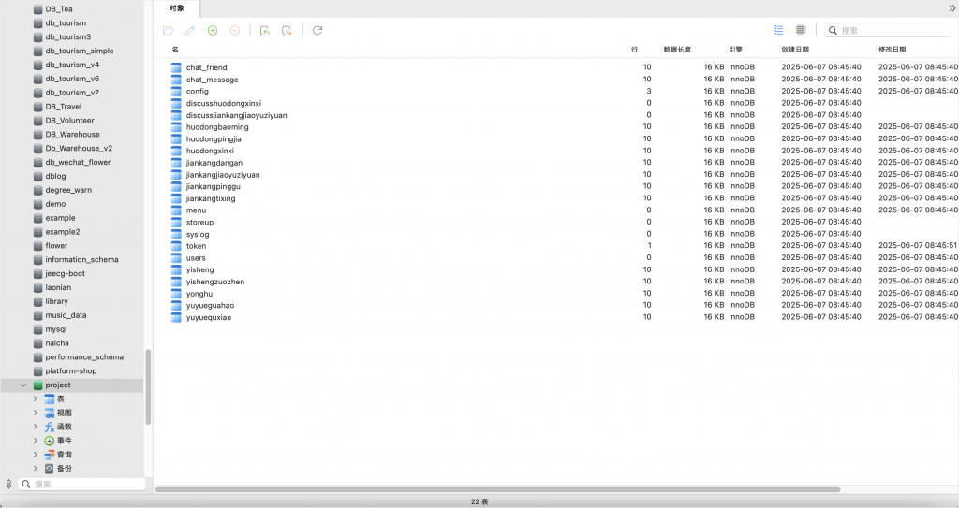This screenshot has width=959, height=508.
Task: Click the Design Table pencil icon
Action: [190, 31]
